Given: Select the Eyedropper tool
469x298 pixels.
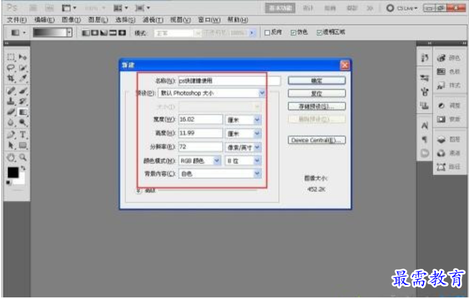Looking at the screenshot, I should coord(22,79).
